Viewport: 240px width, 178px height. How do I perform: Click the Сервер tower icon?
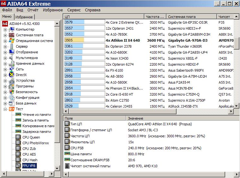click(12, 46)
